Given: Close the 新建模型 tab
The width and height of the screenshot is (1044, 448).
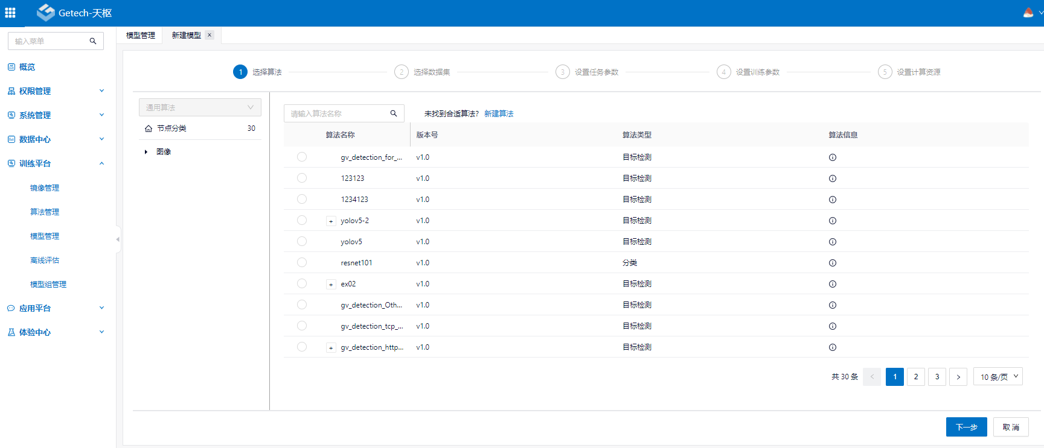Looking at the screenshot, I should click(x=210, y=35).
